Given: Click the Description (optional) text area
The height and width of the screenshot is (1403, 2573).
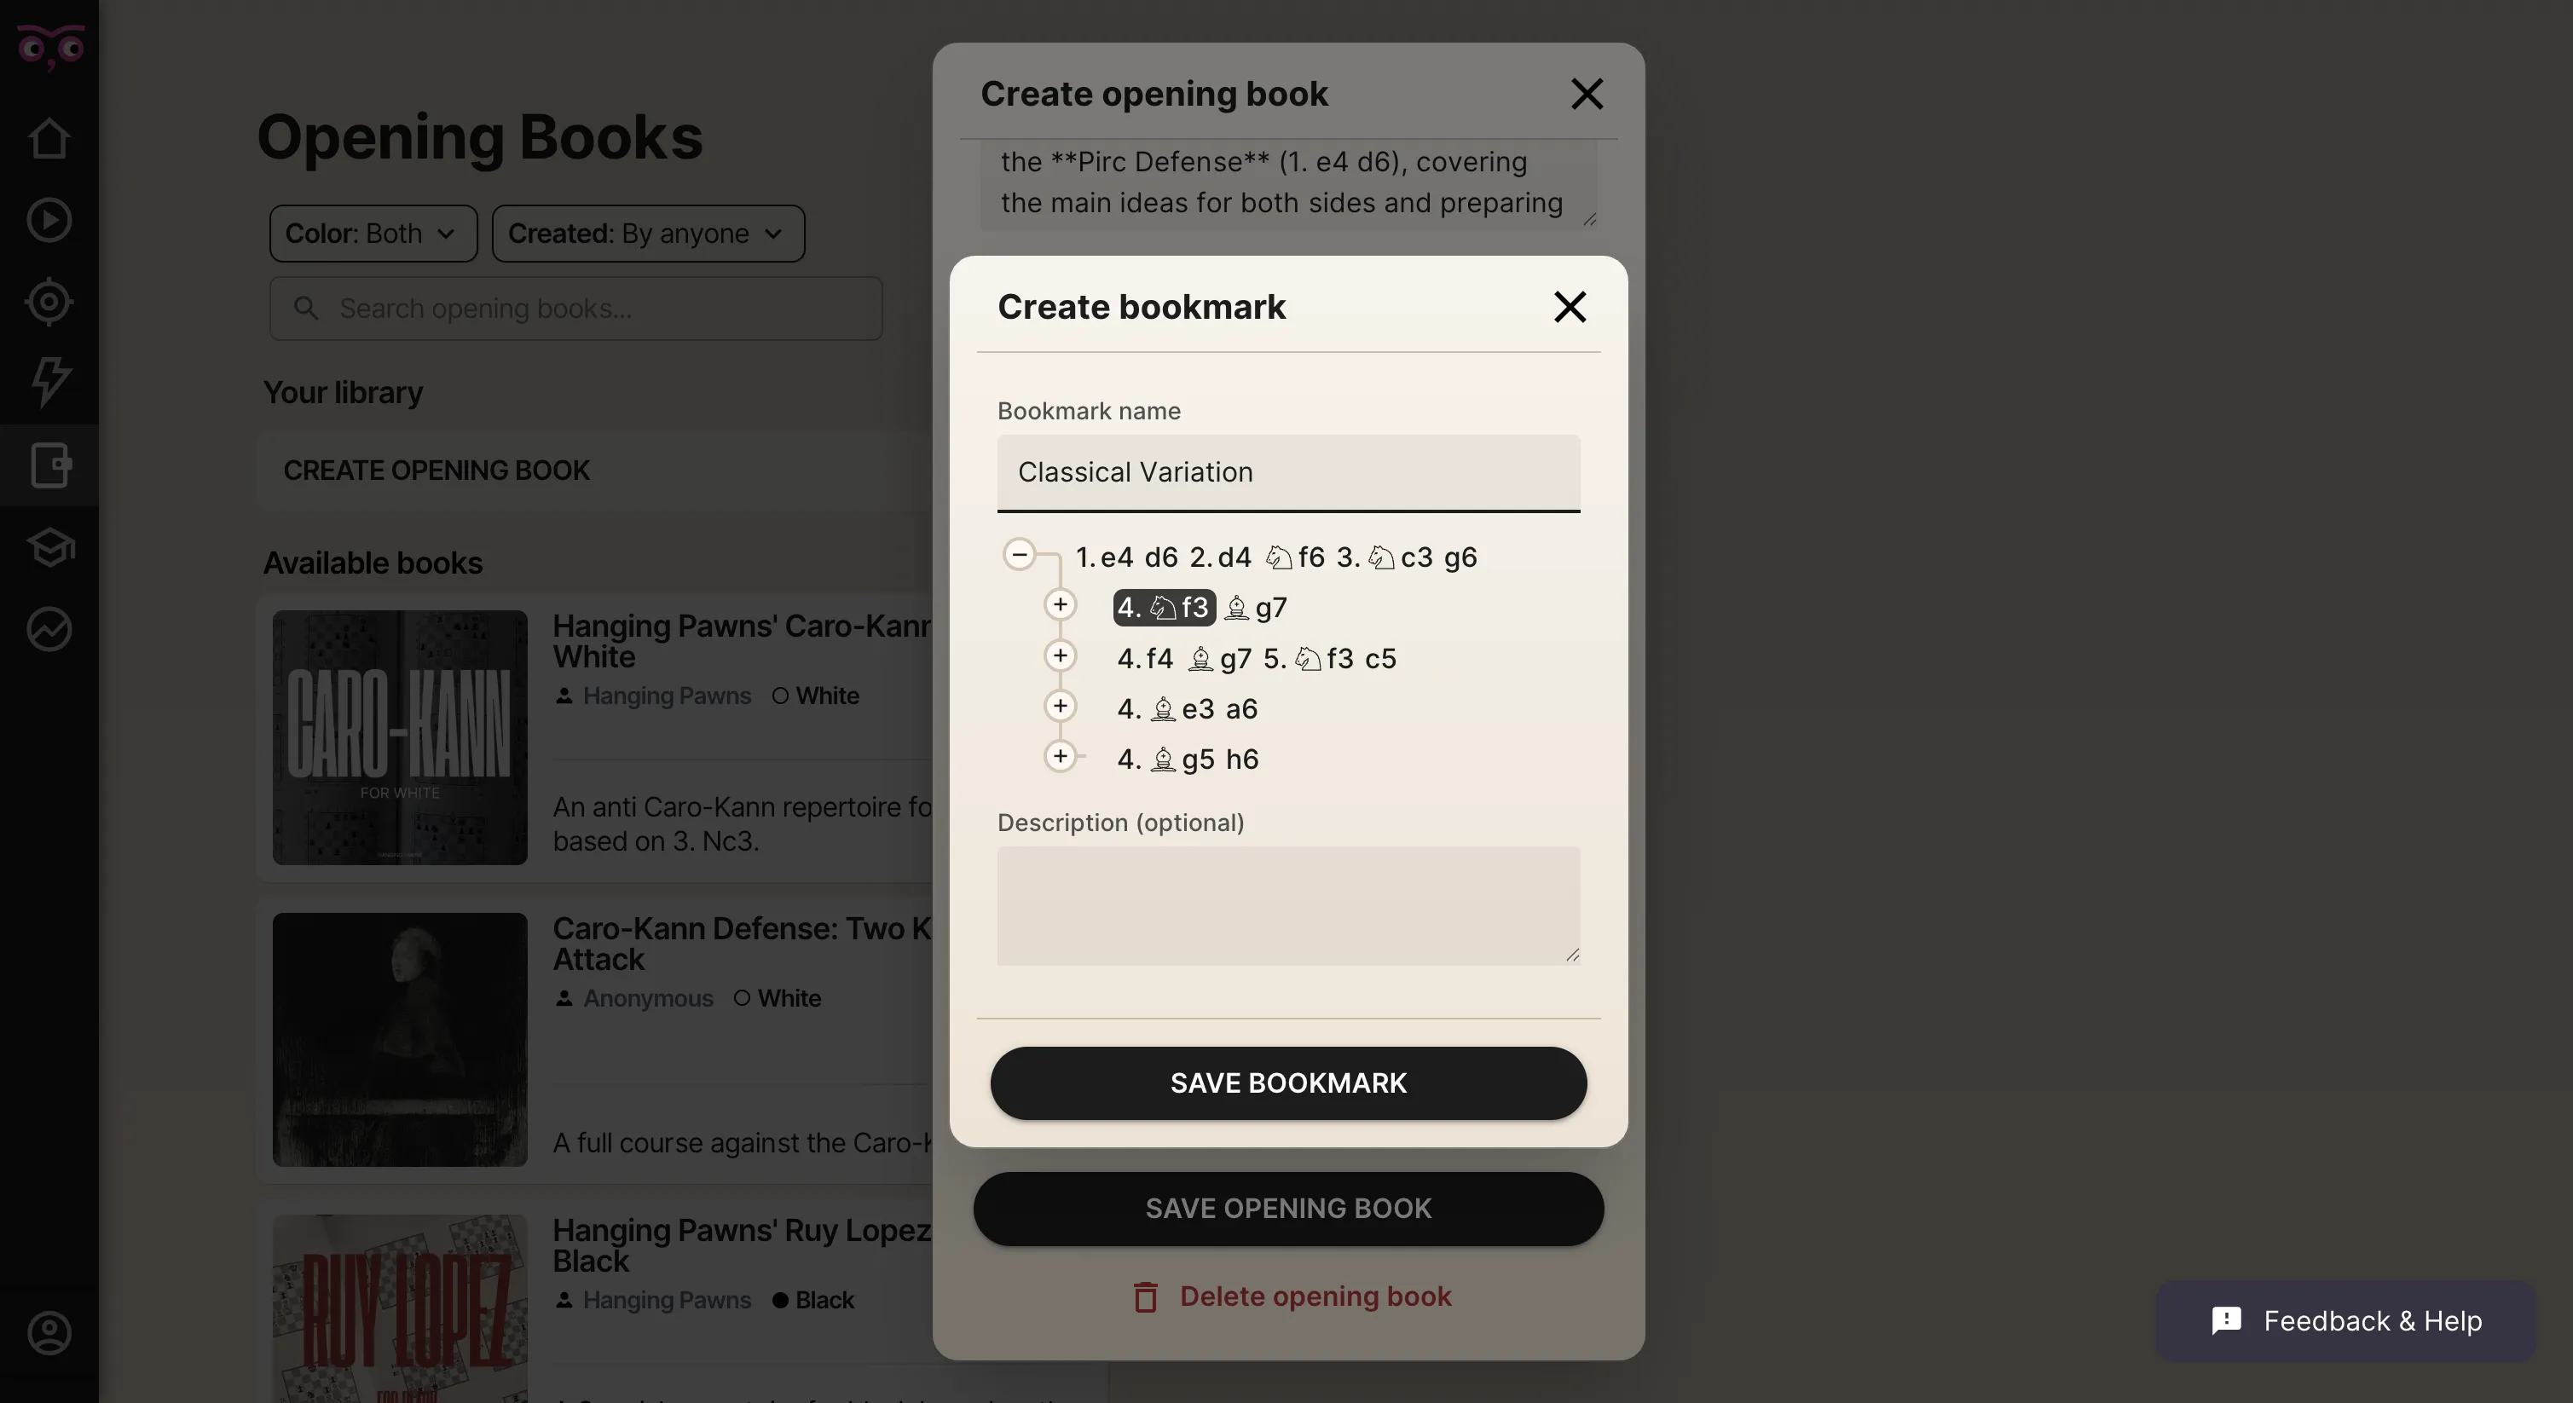Looking at the screenshot, I should click(x=1287, y=906).
